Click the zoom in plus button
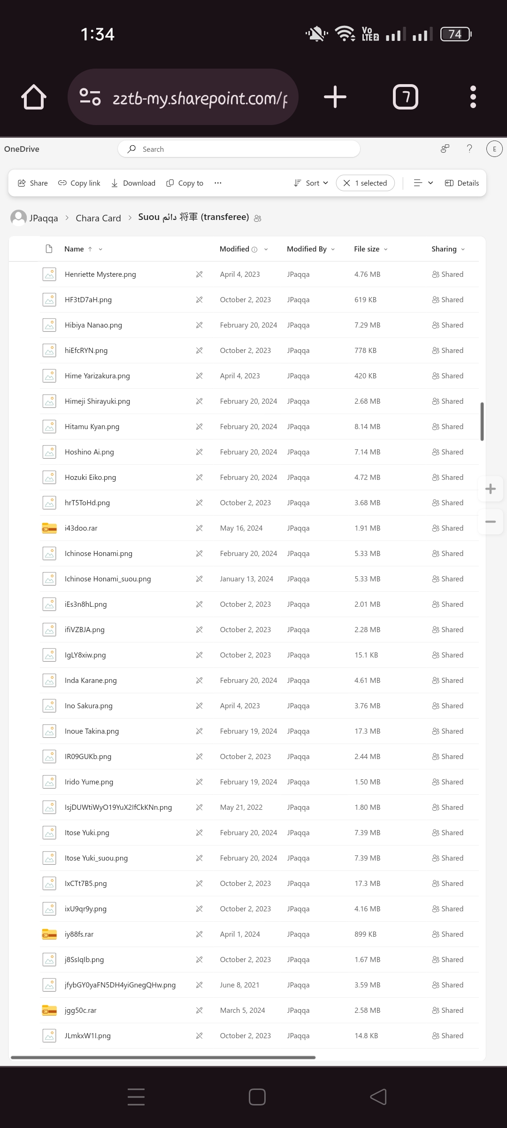 point(491,489)
